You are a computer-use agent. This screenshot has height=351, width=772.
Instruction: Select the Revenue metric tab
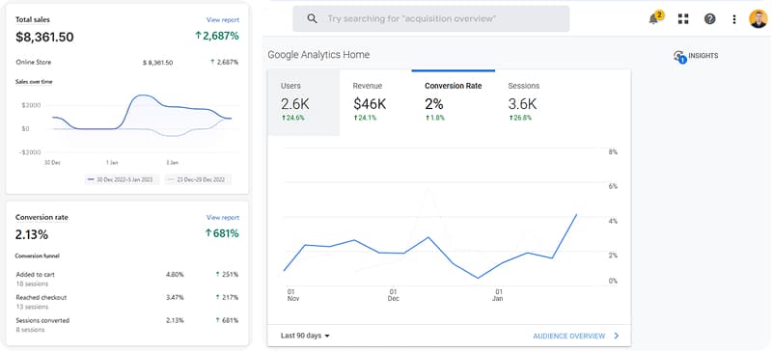(x=375, y=102)
